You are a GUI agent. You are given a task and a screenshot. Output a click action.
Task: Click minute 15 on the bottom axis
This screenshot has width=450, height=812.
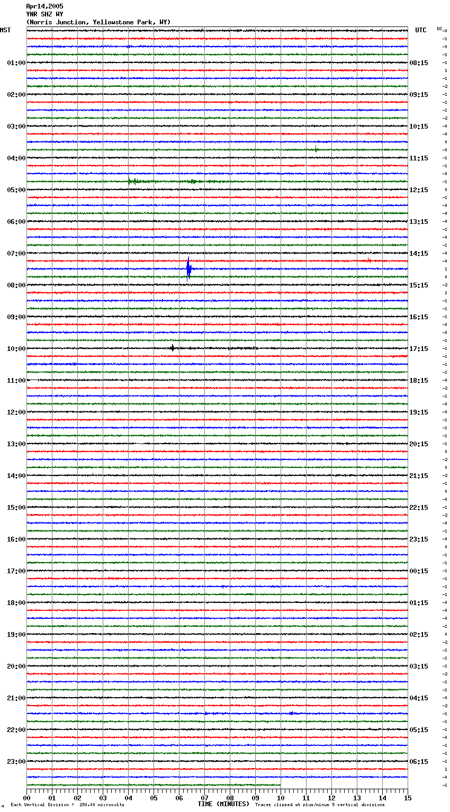tap(408, 798)
